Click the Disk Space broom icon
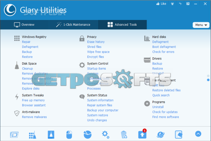 point(17,65)
